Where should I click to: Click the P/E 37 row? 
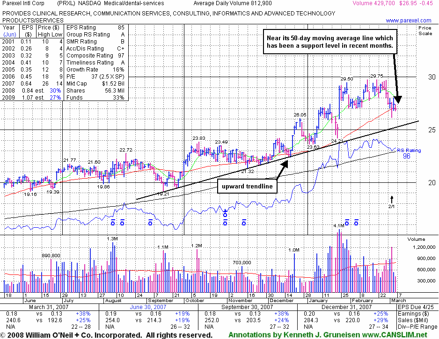pos(95,76)
